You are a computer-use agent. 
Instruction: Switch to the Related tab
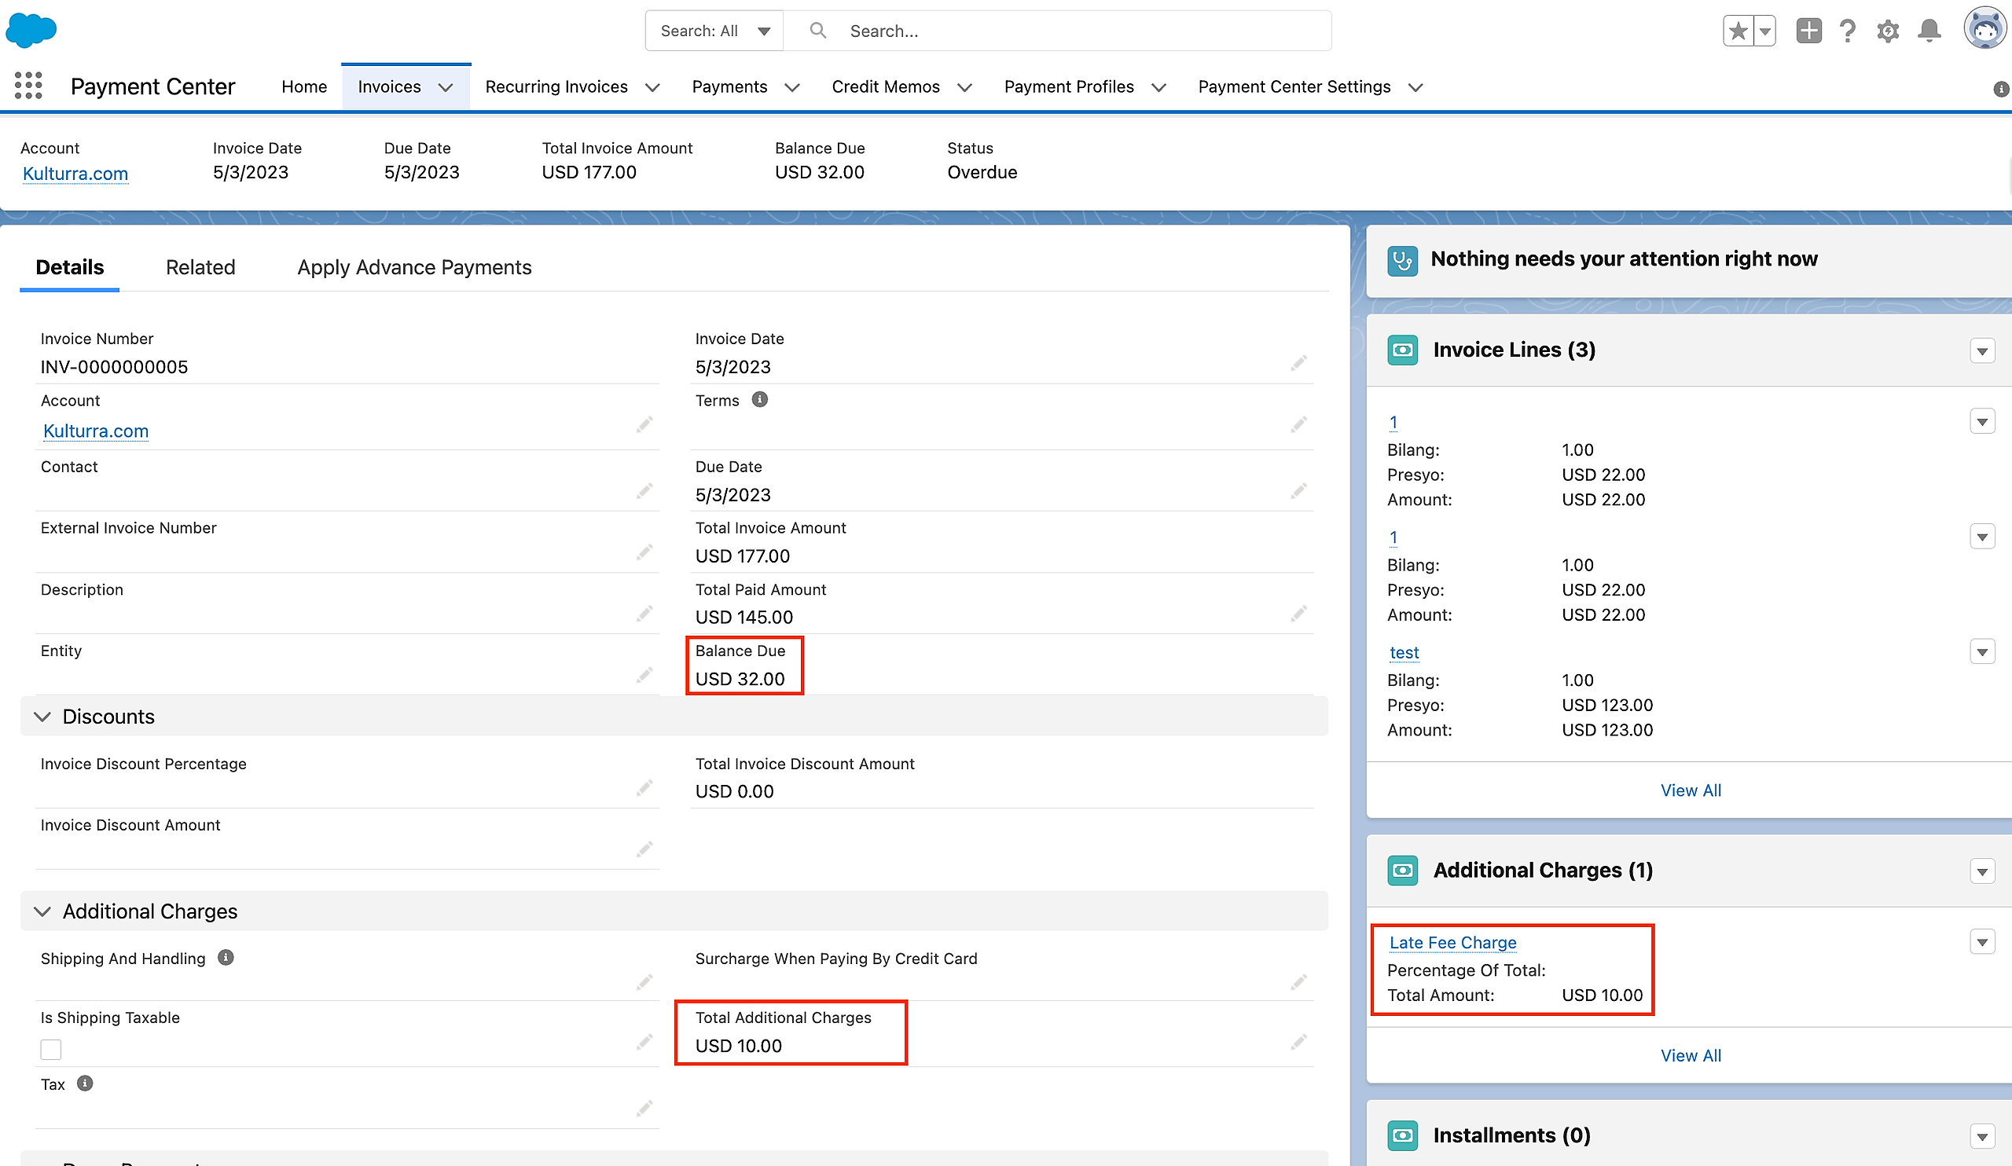(x=200, y=267)
